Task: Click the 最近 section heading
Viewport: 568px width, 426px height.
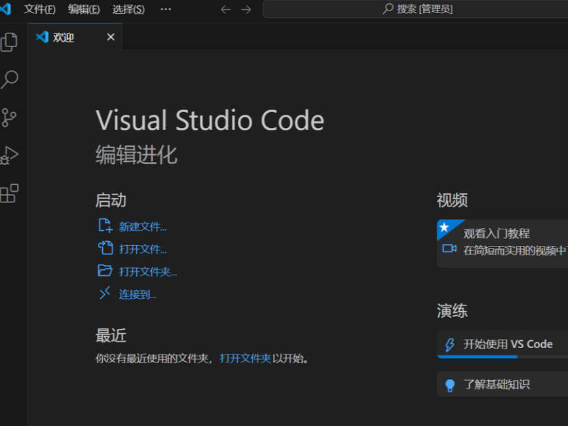Action: (x=111, y=336)
